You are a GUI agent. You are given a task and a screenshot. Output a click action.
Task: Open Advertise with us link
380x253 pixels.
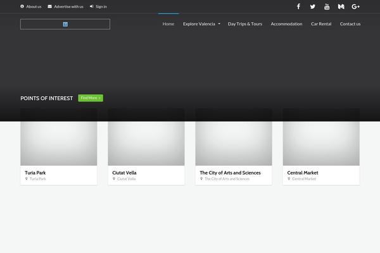68,6
